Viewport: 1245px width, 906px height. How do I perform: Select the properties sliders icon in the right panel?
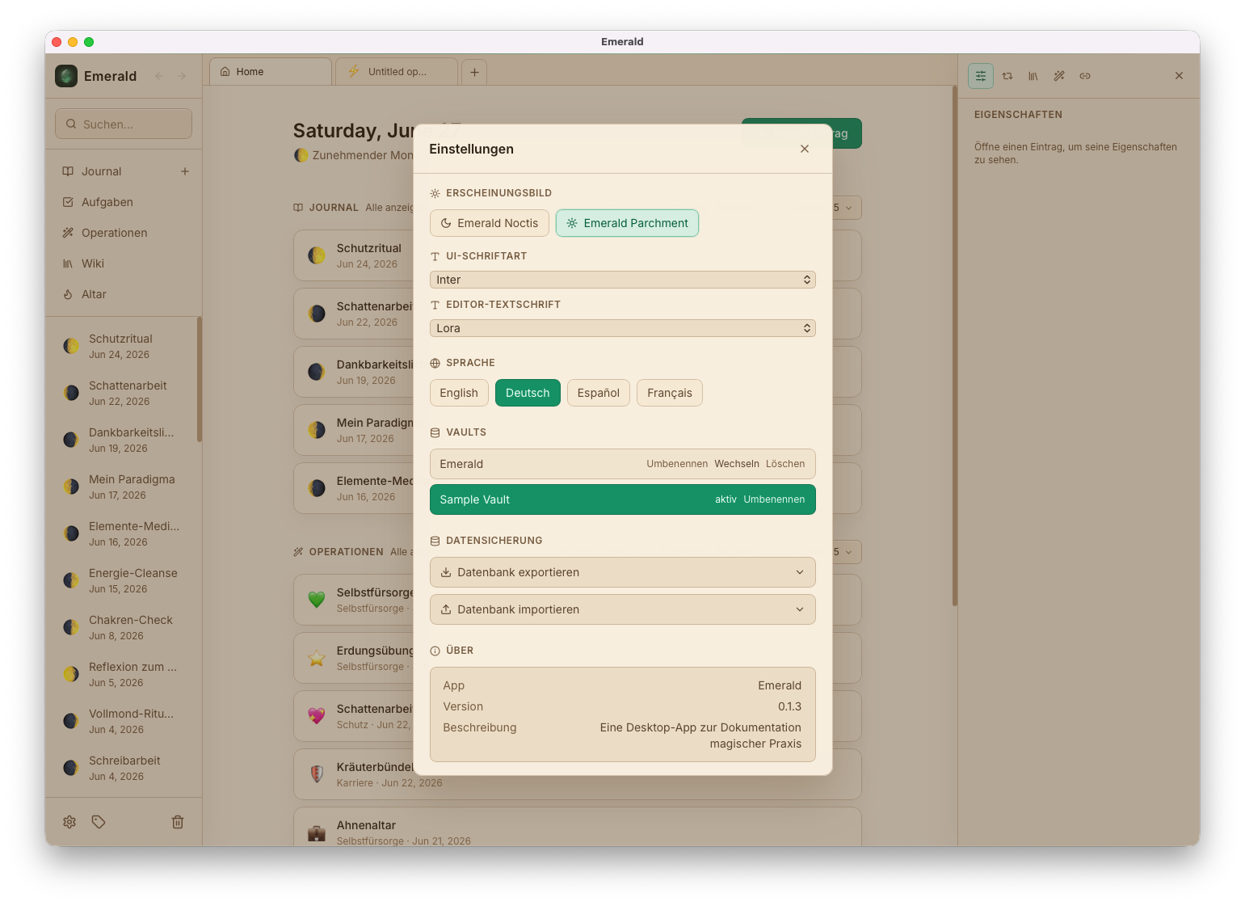(x=981, y=76)
